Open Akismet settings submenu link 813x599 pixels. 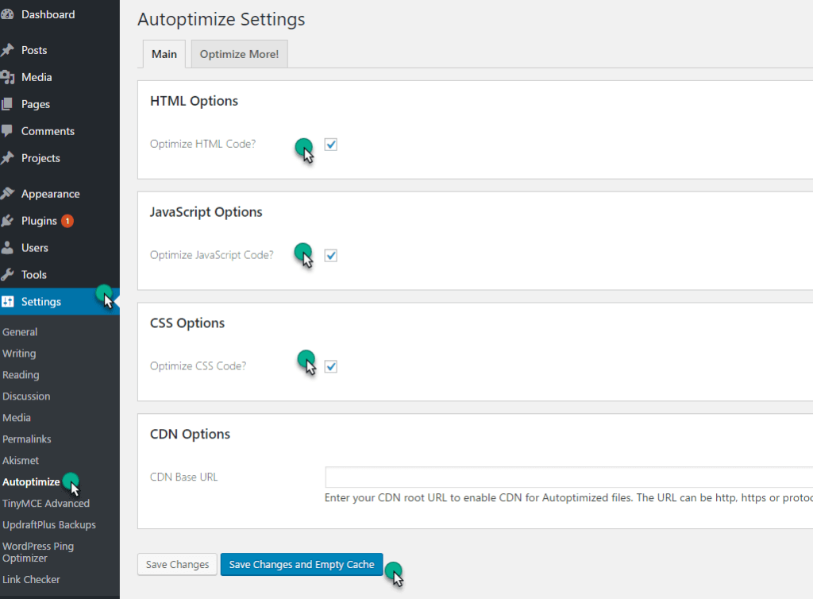tap(21, 461)
